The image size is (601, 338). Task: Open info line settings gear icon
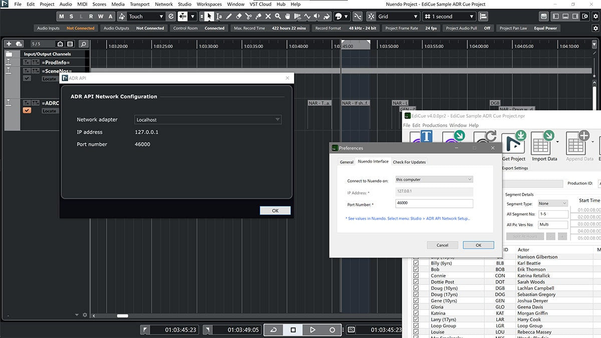click(x=595, y=29)
